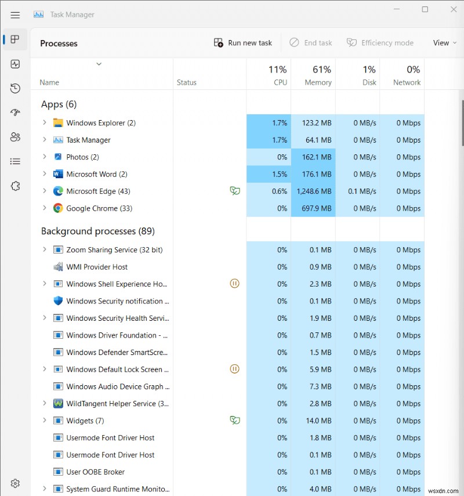Select Windows Driver Foundation row
The width and height of the screenshot is (464, 496).
[228, 335]
